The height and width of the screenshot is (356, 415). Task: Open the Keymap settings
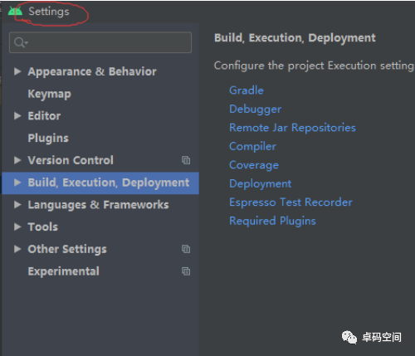pos(50,94)
